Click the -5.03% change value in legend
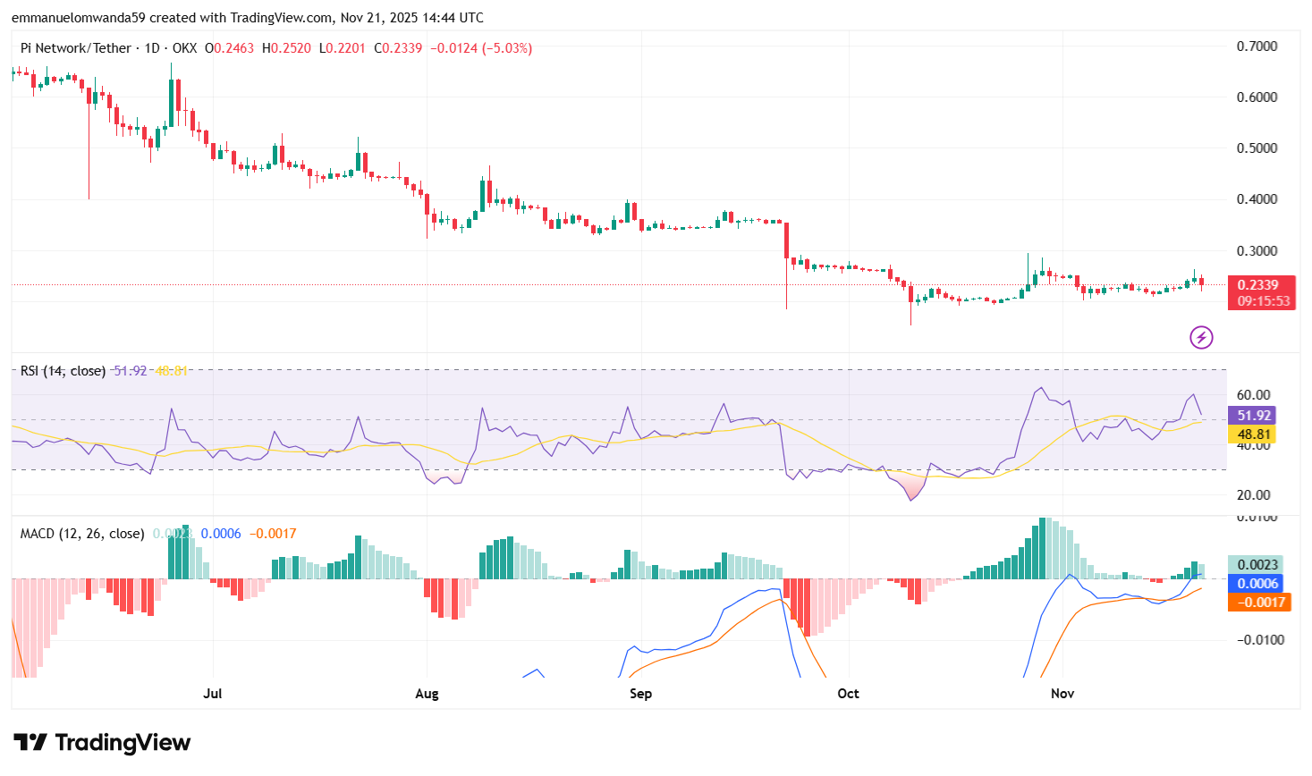 [507, 48]
